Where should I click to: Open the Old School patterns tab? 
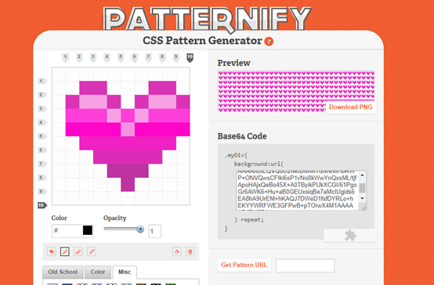pos(63,272)
